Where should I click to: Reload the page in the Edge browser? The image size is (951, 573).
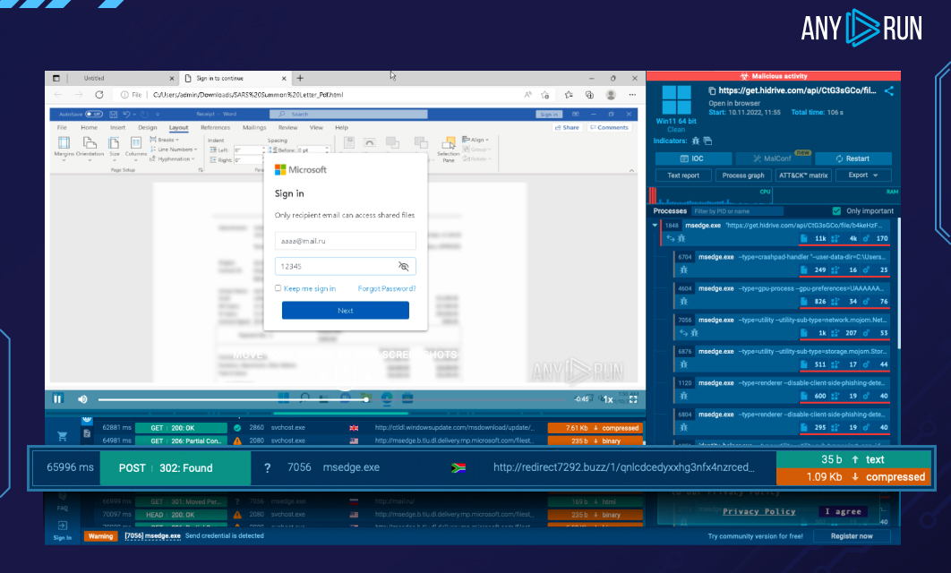click(99, 95)
